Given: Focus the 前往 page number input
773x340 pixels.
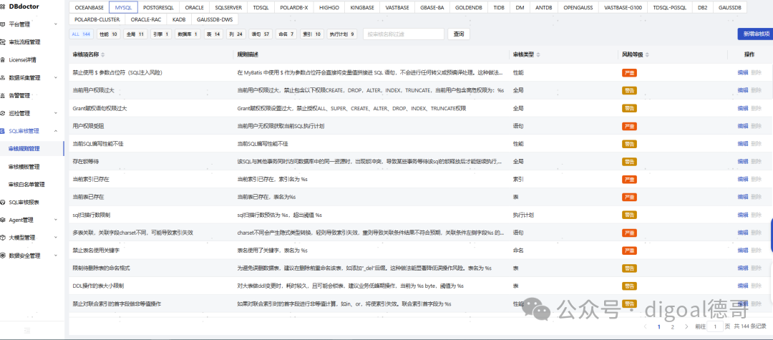Looking at the screenshot, I should pos(715,326).
